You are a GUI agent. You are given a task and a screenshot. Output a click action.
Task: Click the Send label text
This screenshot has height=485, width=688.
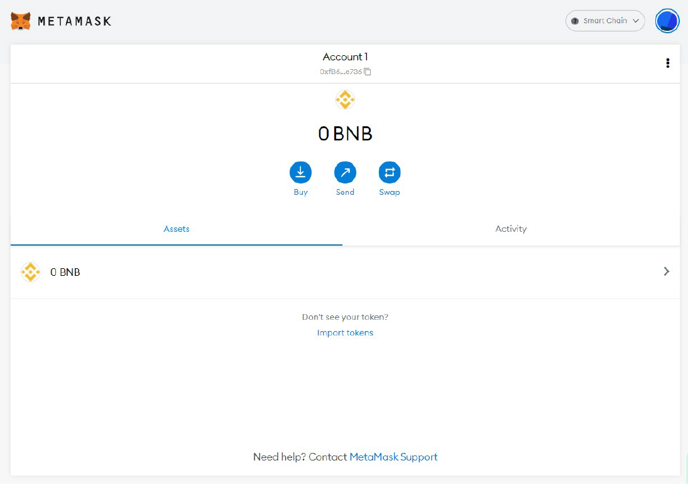(346, 192)
